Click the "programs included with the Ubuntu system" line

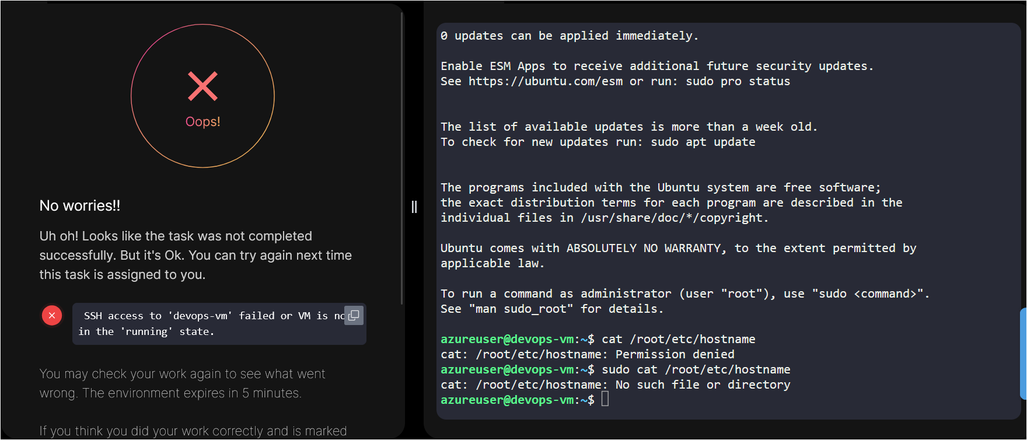point(661,187)
